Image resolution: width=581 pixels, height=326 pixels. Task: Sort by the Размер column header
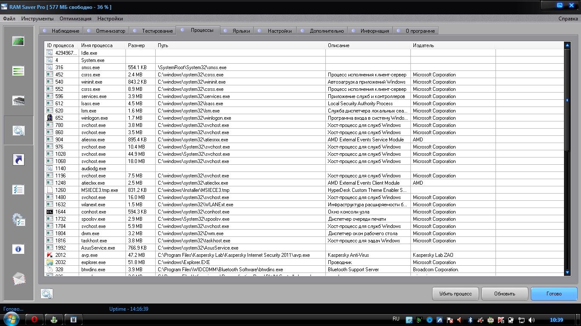[140, 45]
